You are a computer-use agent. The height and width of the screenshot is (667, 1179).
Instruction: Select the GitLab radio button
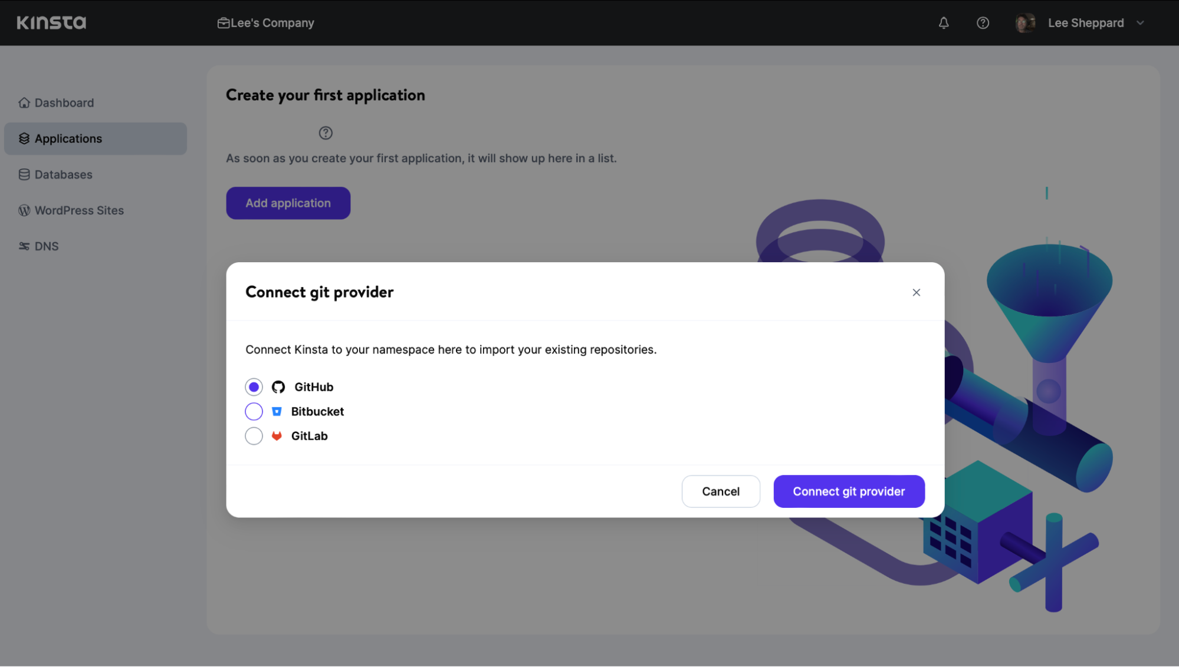254,436
